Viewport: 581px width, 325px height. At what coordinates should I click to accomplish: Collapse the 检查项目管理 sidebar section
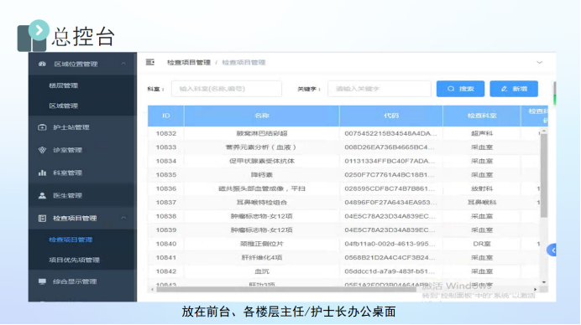123,218
